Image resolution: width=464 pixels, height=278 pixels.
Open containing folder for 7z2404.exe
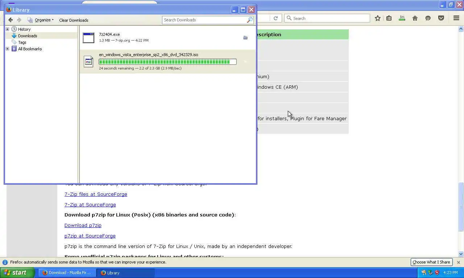(245, 38)
